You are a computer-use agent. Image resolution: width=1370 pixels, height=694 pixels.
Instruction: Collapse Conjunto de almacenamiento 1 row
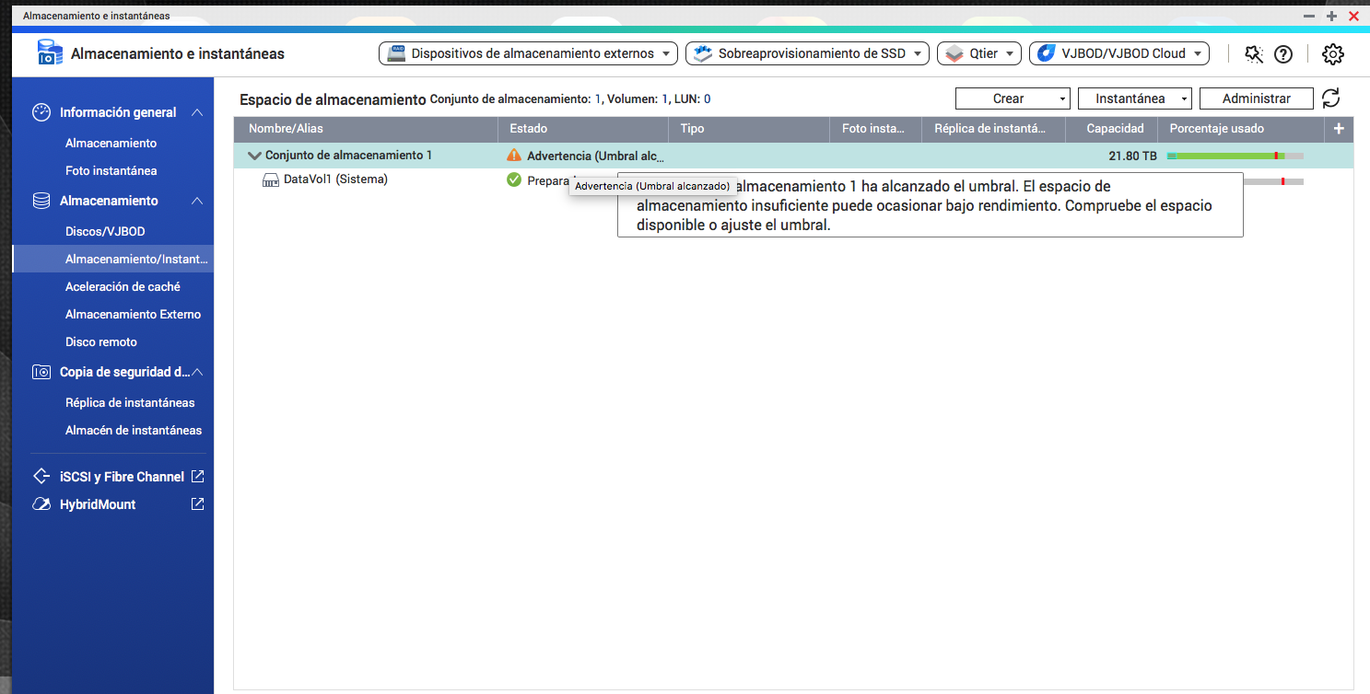coord(254,156)
